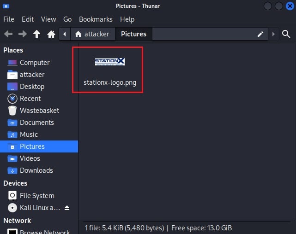Go up to the parent folder
Viewport: 296px width, 234px height.
(36, 34)
